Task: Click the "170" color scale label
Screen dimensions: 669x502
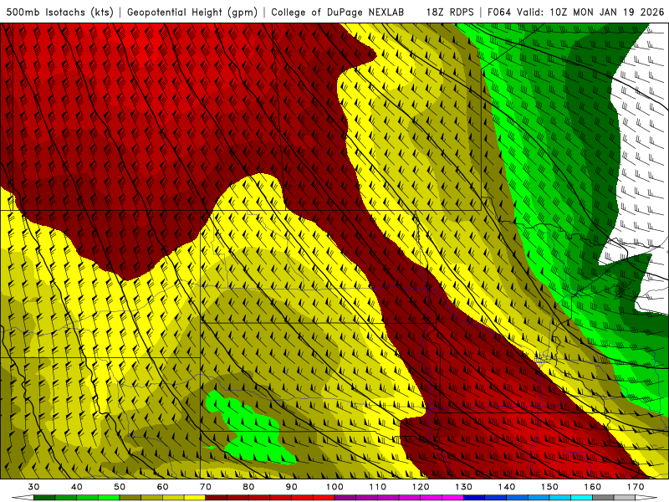Action: click(636, 487)
